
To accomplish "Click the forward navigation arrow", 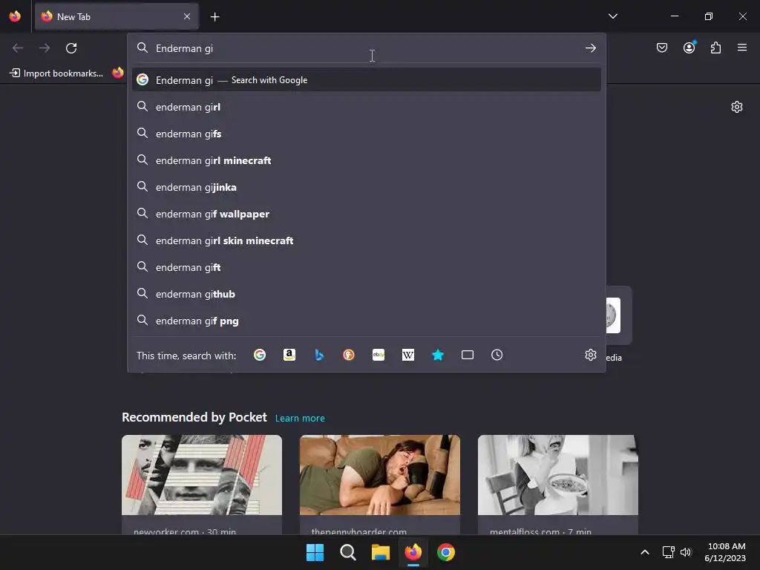I will pyautogui.click(x=44, y=48).
